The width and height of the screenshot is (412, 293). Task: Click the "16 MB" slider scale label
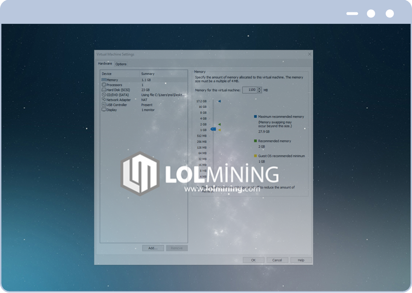pos(203,165)
